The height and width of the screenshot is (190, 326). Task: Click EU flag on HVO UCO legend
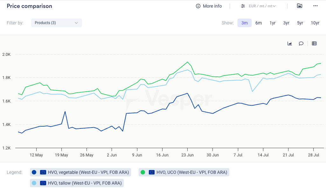coord(152,172)
